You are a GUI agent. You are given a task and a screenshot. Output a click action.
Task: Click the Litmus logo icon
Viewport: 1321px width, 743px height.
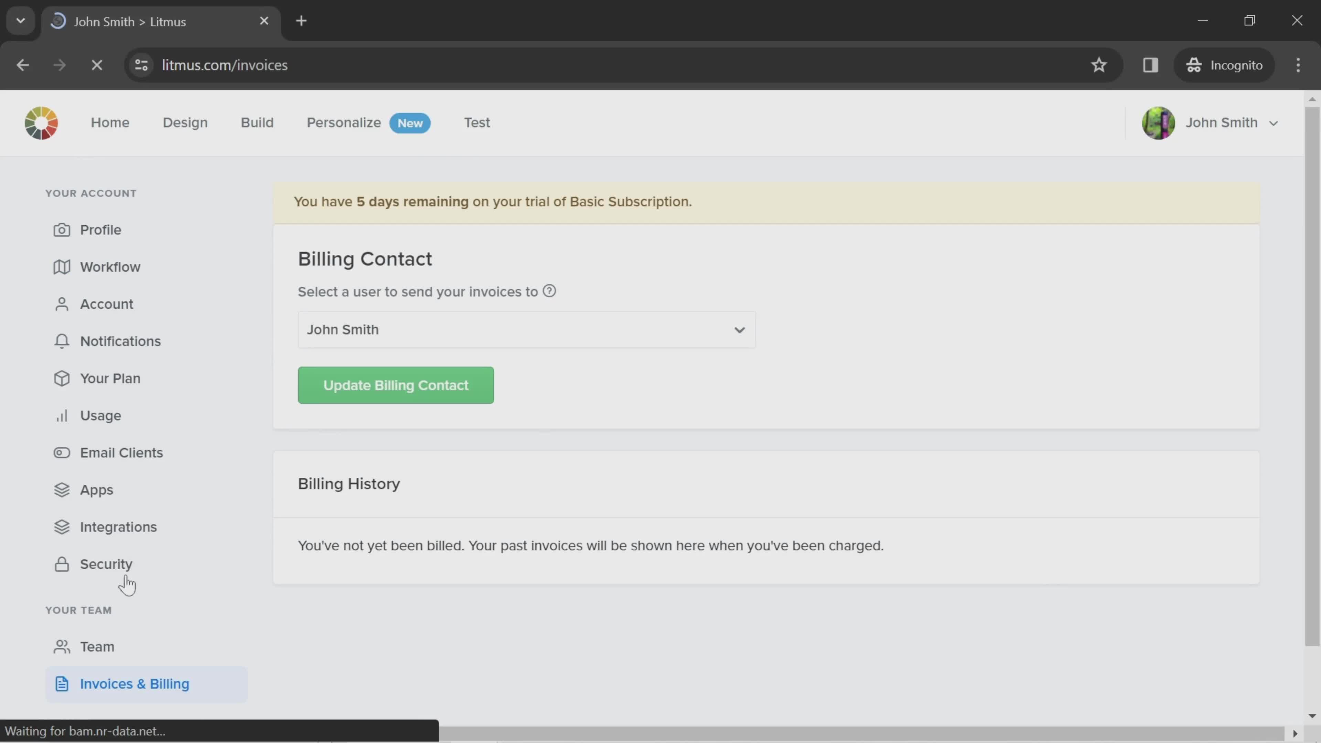(x=41, y=122)
